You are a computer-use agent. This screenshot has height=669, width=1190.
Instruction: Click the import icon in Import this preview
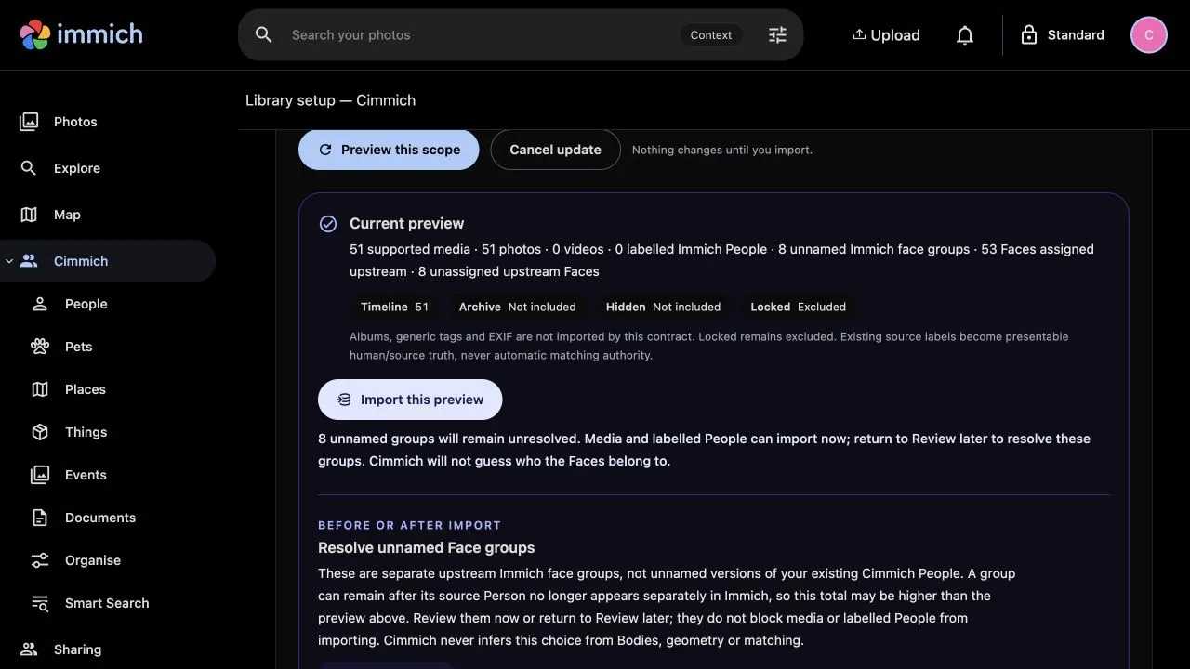click(344, 400)
